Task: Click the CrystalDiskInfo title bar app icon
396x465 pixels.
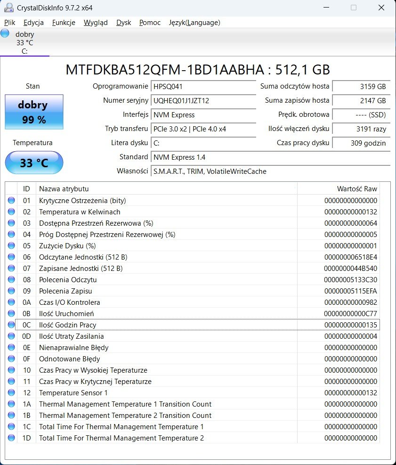Action: coord(8,8)
